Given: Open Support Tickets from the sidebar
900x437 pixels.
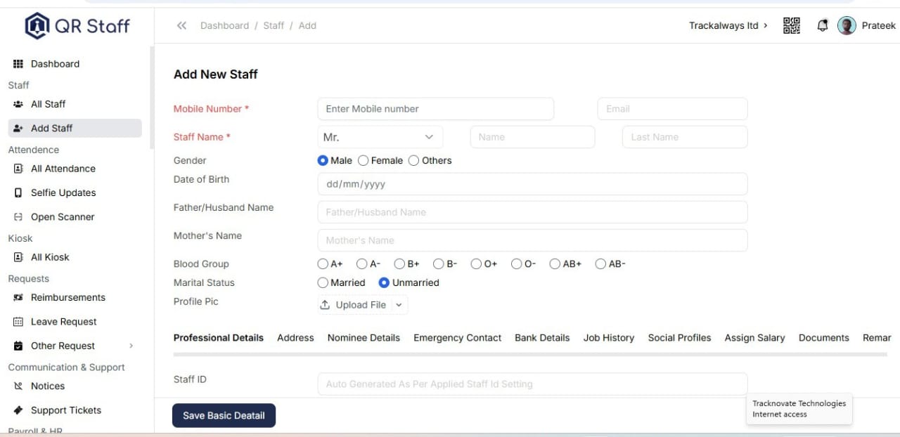Looking at the screenshot, I should click(66, 410).
